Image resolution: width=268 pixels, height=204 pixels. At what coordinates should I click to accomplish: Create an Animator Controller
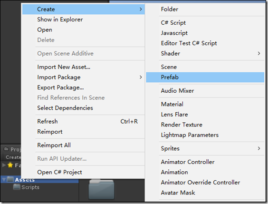(x=205, y=162)
